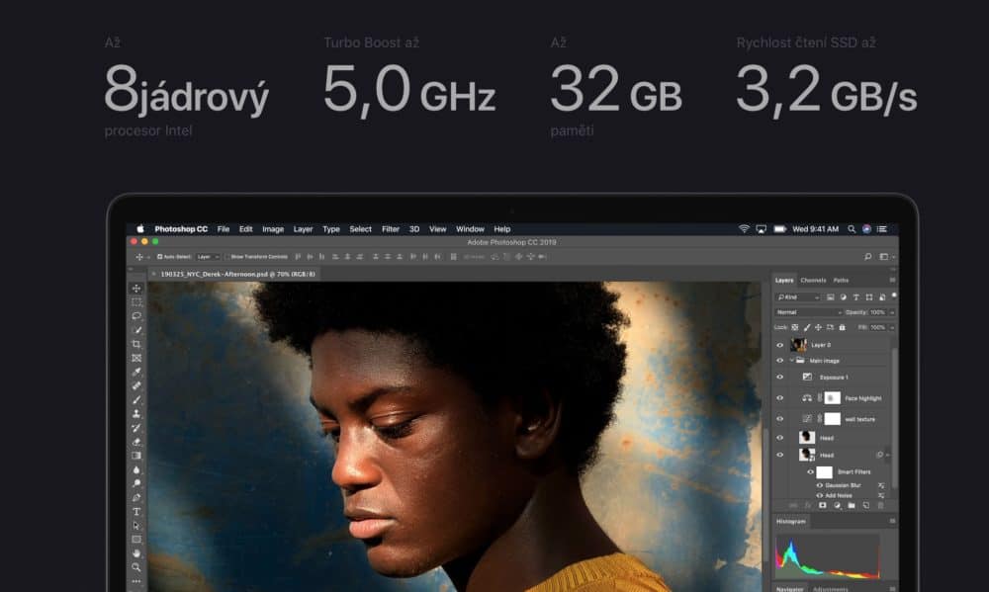Image resolution: width=989 pixels, height=592 pixels.
Task: Click the Layer 0 thumbnail
Action: pyautogui.click(x=798, y=345)
